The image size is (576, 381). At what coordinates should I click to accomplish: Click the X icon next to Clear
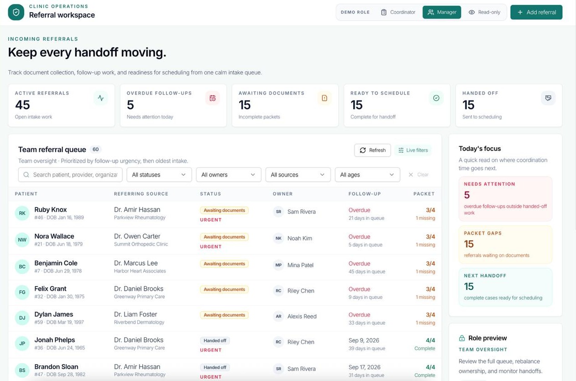pyautogui.click(x=411, y=175)
